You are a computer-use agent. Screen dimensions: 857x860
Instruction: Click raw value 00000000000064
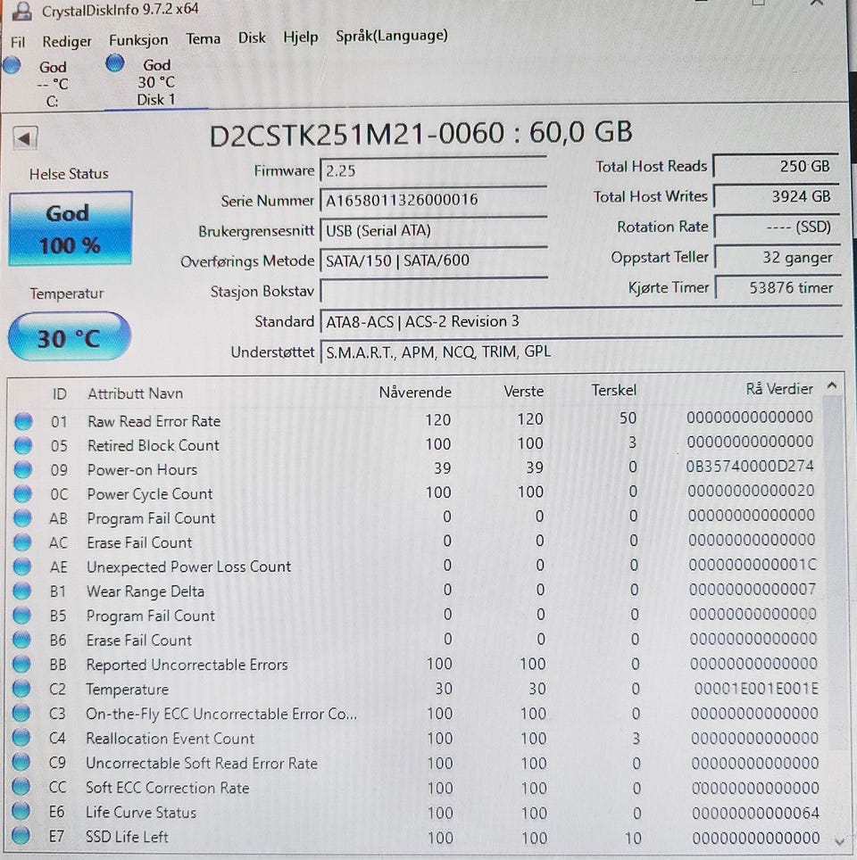755,813
